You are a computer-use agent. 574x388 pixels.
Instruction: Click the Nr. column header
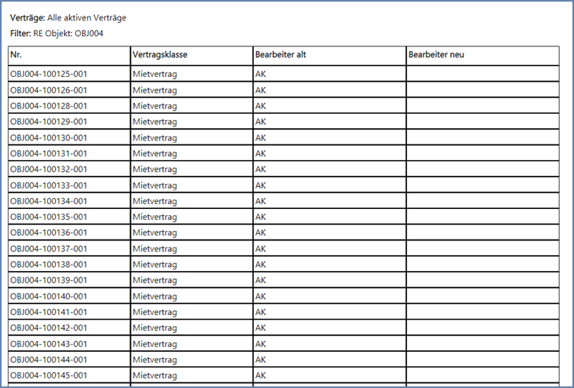pyautogui.click(x=16, y=55)
